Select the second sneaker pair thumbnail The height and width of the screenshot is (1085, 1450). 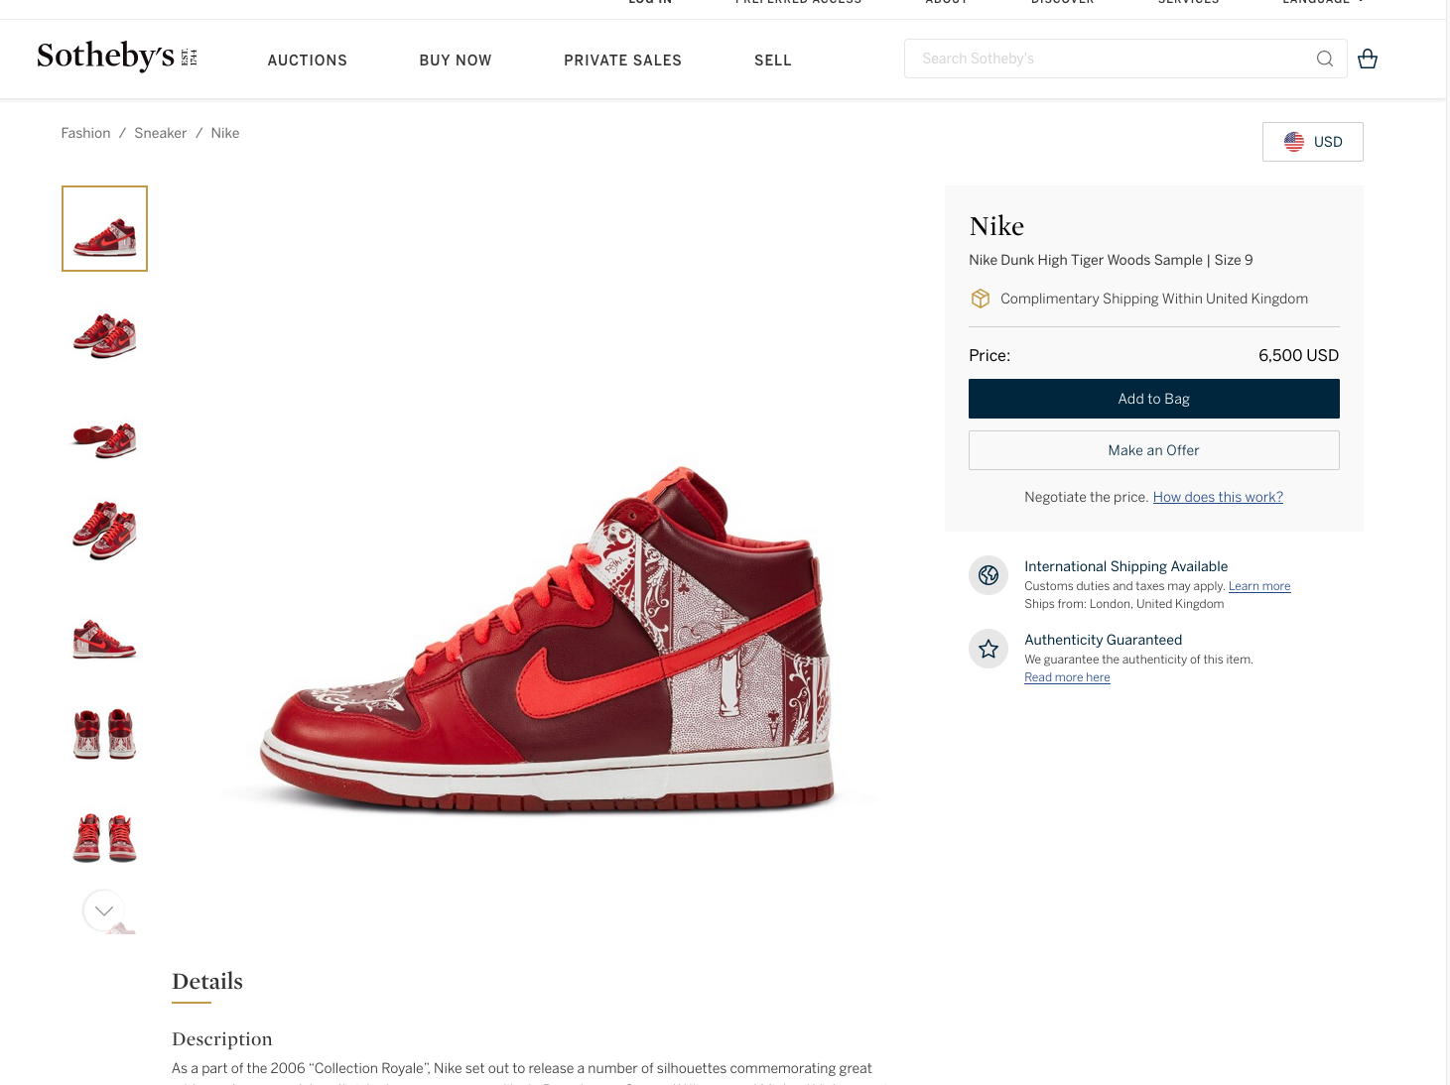tap(104, 335)
